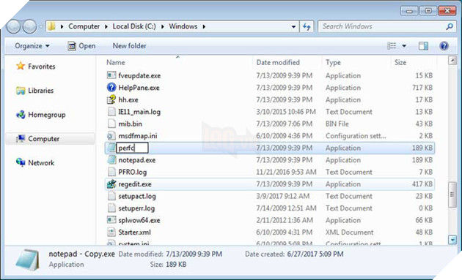
Task: Click the PFRO.log file icon
Action: click(111, 172)
